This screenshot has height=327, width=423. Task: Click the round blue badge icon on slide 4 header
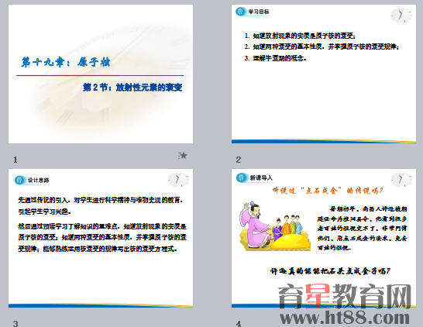[242, 177]
